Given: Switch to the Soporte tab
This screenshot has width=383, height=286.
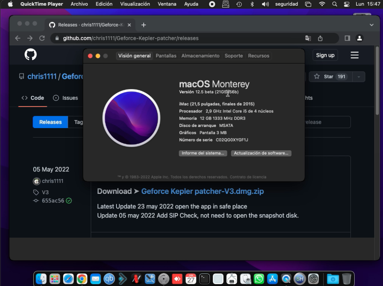Looking at the screenshot, I should [234, 56].
